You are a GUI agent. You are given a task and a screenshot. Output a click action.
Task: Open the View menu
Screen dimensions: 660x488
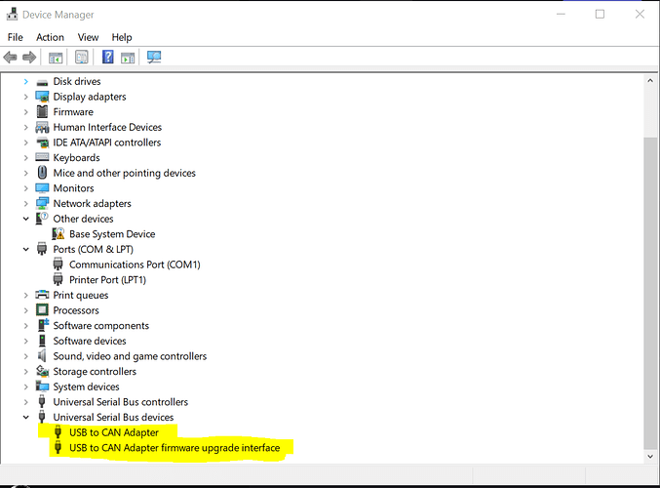coord(88,37)
